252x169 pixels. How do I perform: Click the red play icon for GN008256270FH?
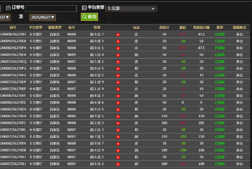point(118,48)
